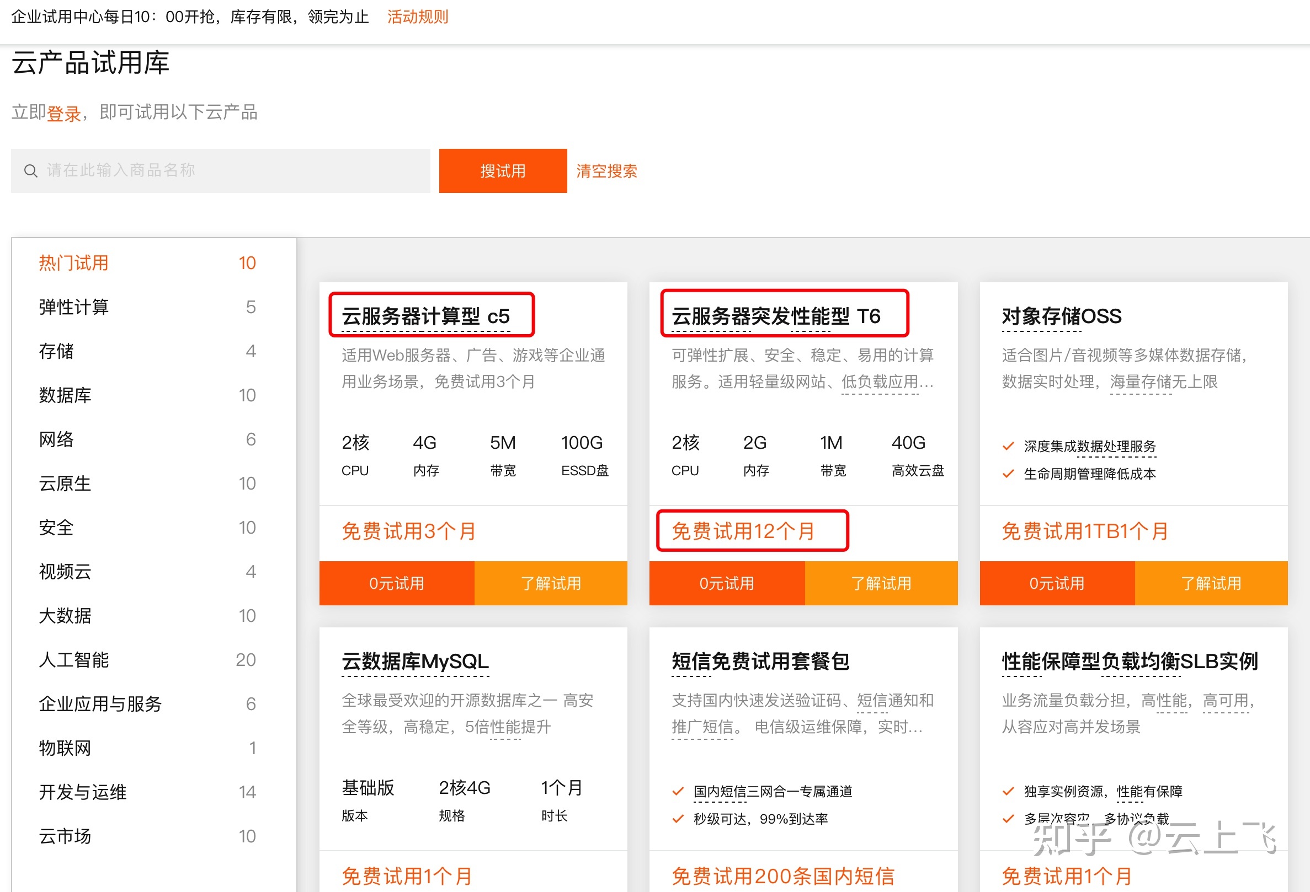Select the 弹性计算 category
The image size is (1310, 892).
tap(148, 307)
